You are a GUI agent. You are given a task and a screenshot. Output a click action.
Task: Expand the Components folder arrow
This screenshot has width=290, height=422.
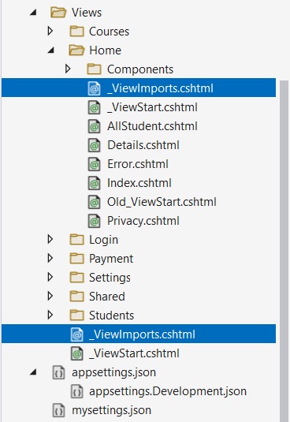coord(68,69)
